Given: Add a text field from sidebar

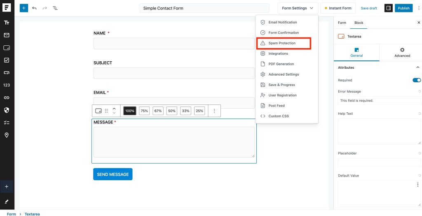Looking at the screenshot, I should [7, 23].
